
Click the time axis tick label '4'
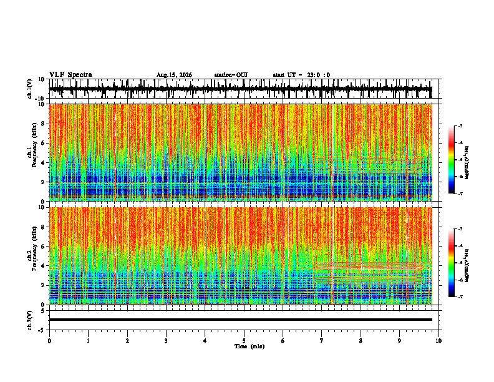point(205,341)
